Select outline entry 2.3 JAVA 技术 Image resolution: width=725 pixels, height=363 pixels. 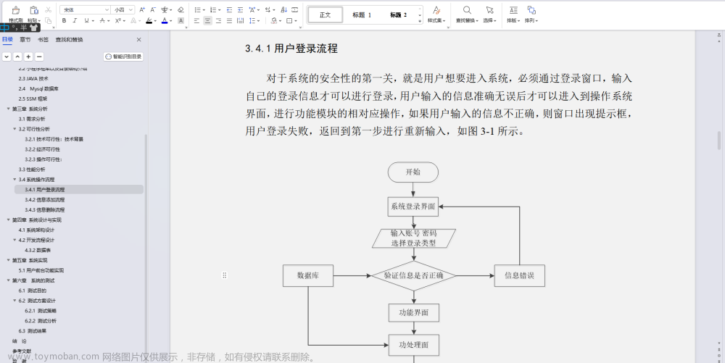33,78
